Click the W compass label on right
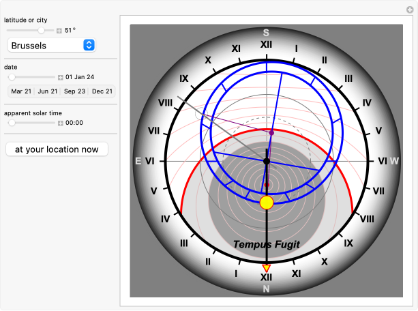 pos(394,161)
